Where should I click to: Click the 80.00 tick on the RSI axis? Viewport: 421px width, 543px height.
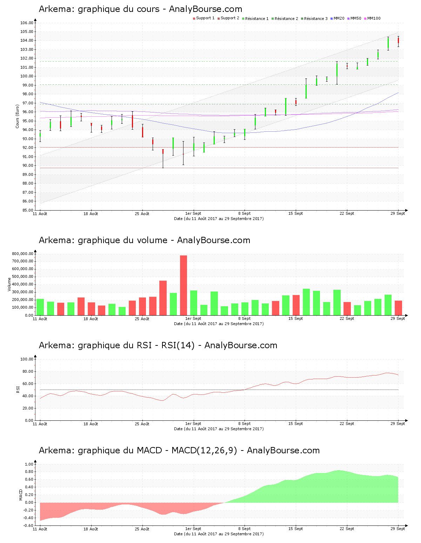[x=28, y=372]
